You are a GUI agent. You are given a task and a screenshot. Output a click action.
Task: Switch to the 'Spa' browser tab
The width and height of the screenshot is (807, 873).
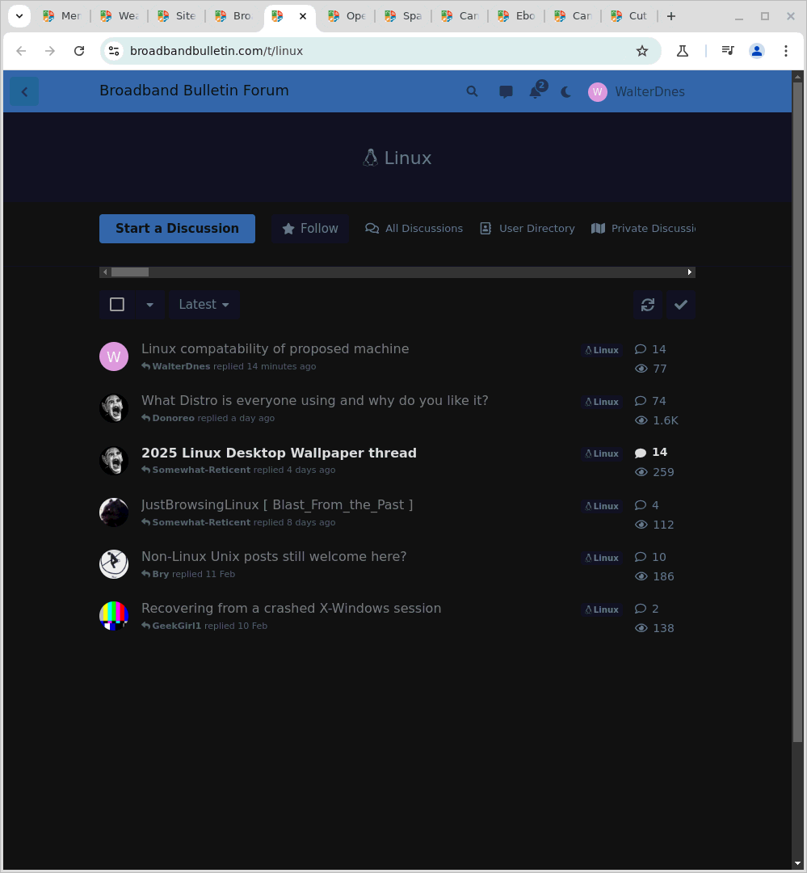point(404,16)
